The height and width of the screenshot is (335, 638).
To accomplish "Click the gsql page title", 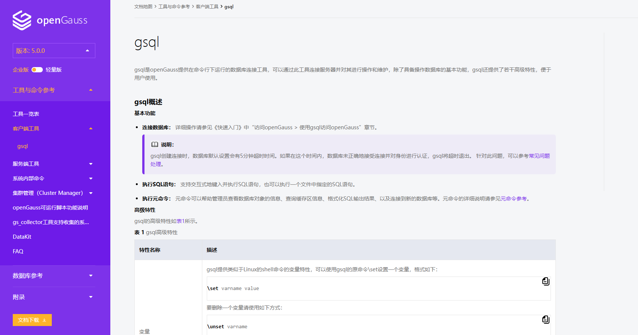I will coord(147,43).
